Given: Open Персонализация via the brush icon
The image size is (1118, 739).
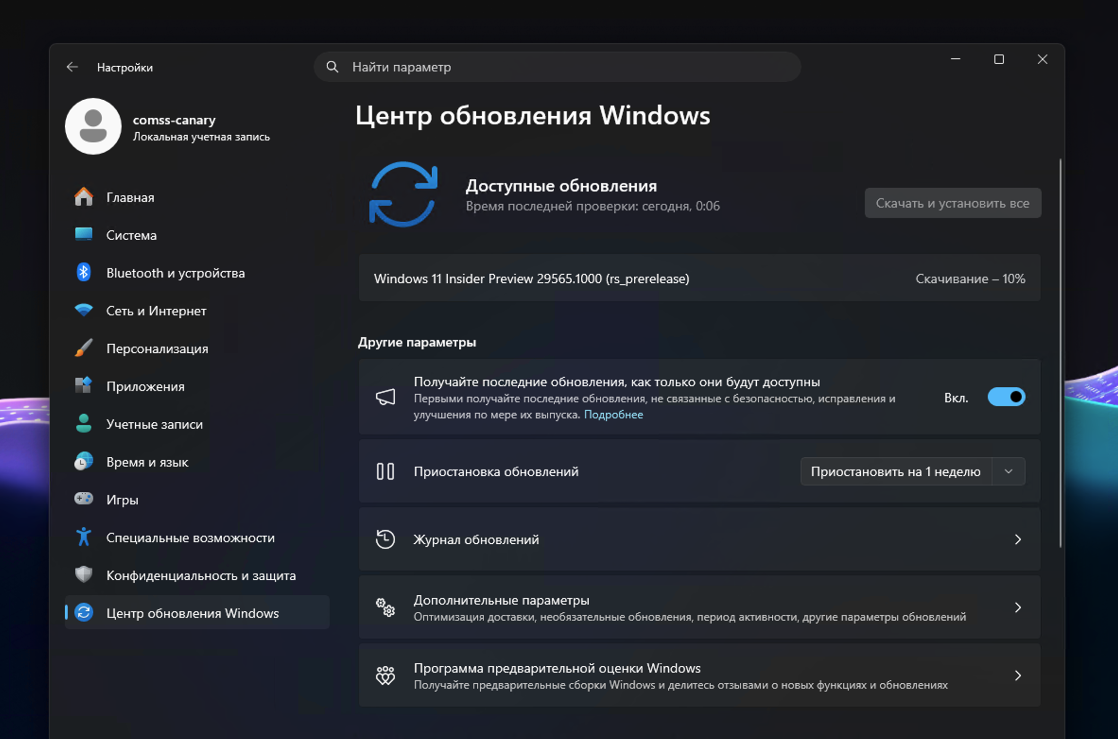Looking at the screenshot, I should coord(83,348).
